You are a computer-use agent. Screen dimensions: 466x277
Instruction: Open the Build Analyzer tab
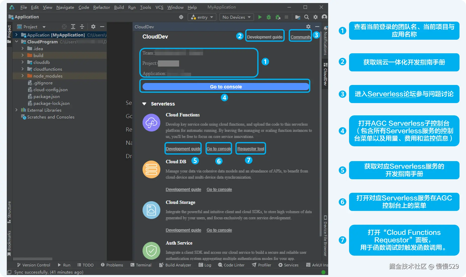[x=175, y=265]
